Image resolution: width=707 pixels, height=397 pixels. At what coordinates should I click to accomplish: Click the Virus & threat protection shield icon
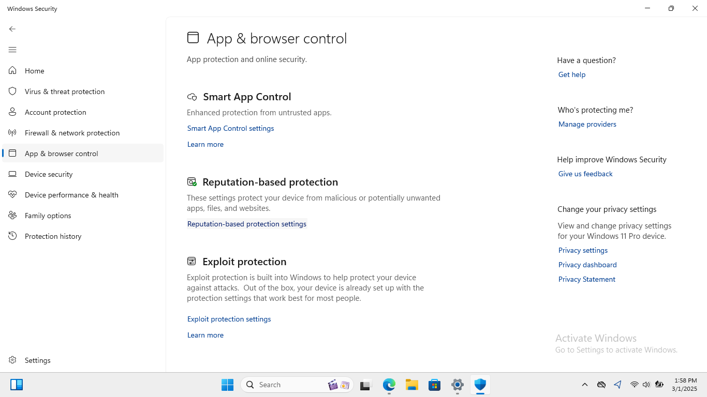pyautogui.click(x=12, y=91)
